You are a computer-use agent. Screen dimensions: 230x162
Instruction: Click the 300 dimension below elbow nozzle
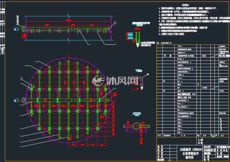pos(137,89)
